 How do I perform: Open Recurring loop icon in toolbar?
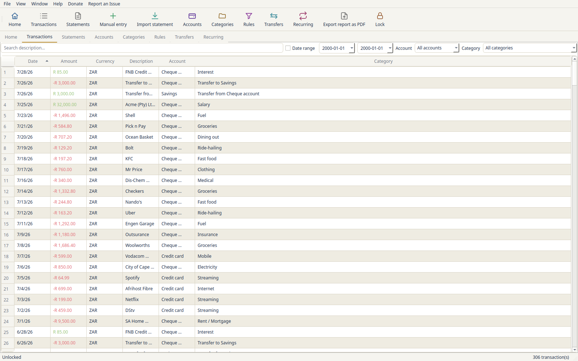(303, 16)
